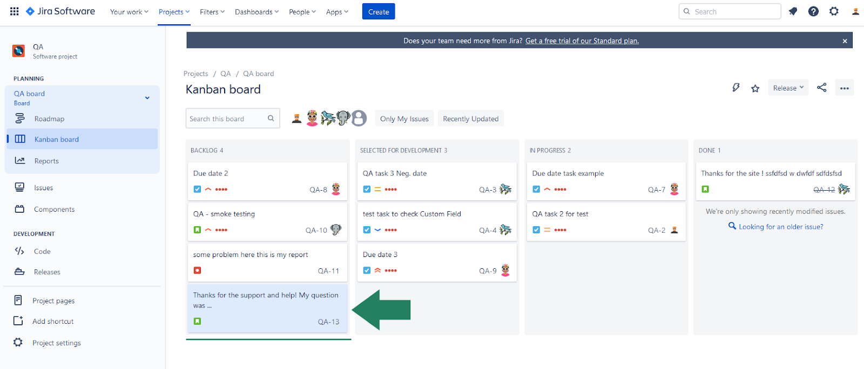The height and width of the screenshot is (369, 864).
Task: Expand the QA board switcher chevron
Action: click(147, 98)
